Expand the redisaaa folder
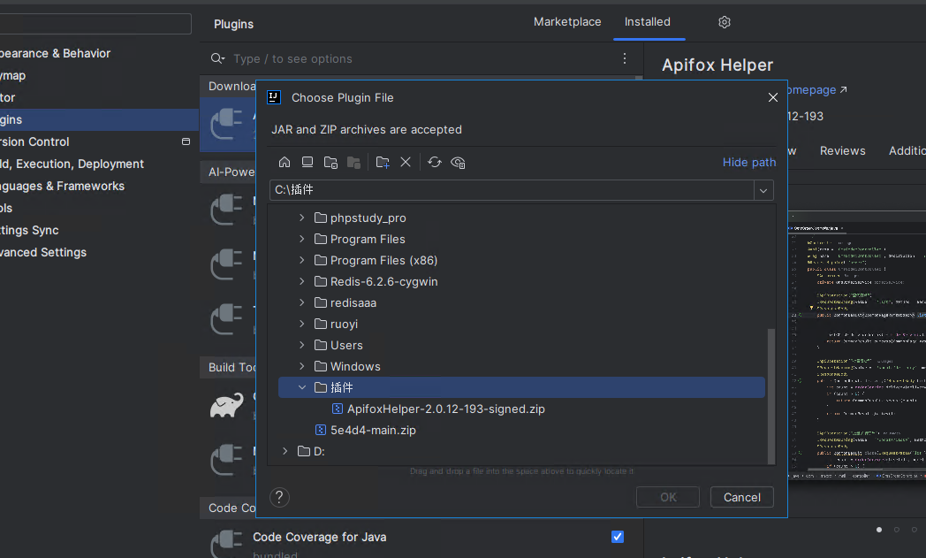The image size is (926, 558). pyautogui.click(x=302, y=302)
